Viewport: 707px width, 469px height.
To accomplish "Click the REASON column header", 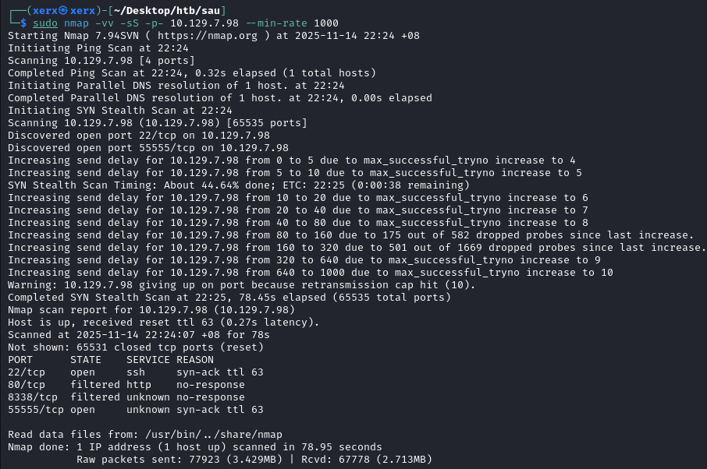I will point(195,360).
